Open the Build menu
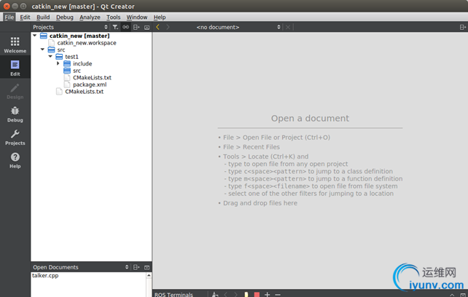This screenshot has height=297, width=468. pos(43,17)
